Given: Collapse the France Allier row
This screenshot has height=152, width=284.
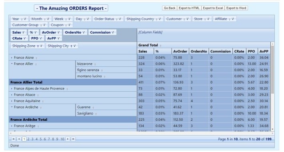Looking at the screenshot, I should point(12,64).
